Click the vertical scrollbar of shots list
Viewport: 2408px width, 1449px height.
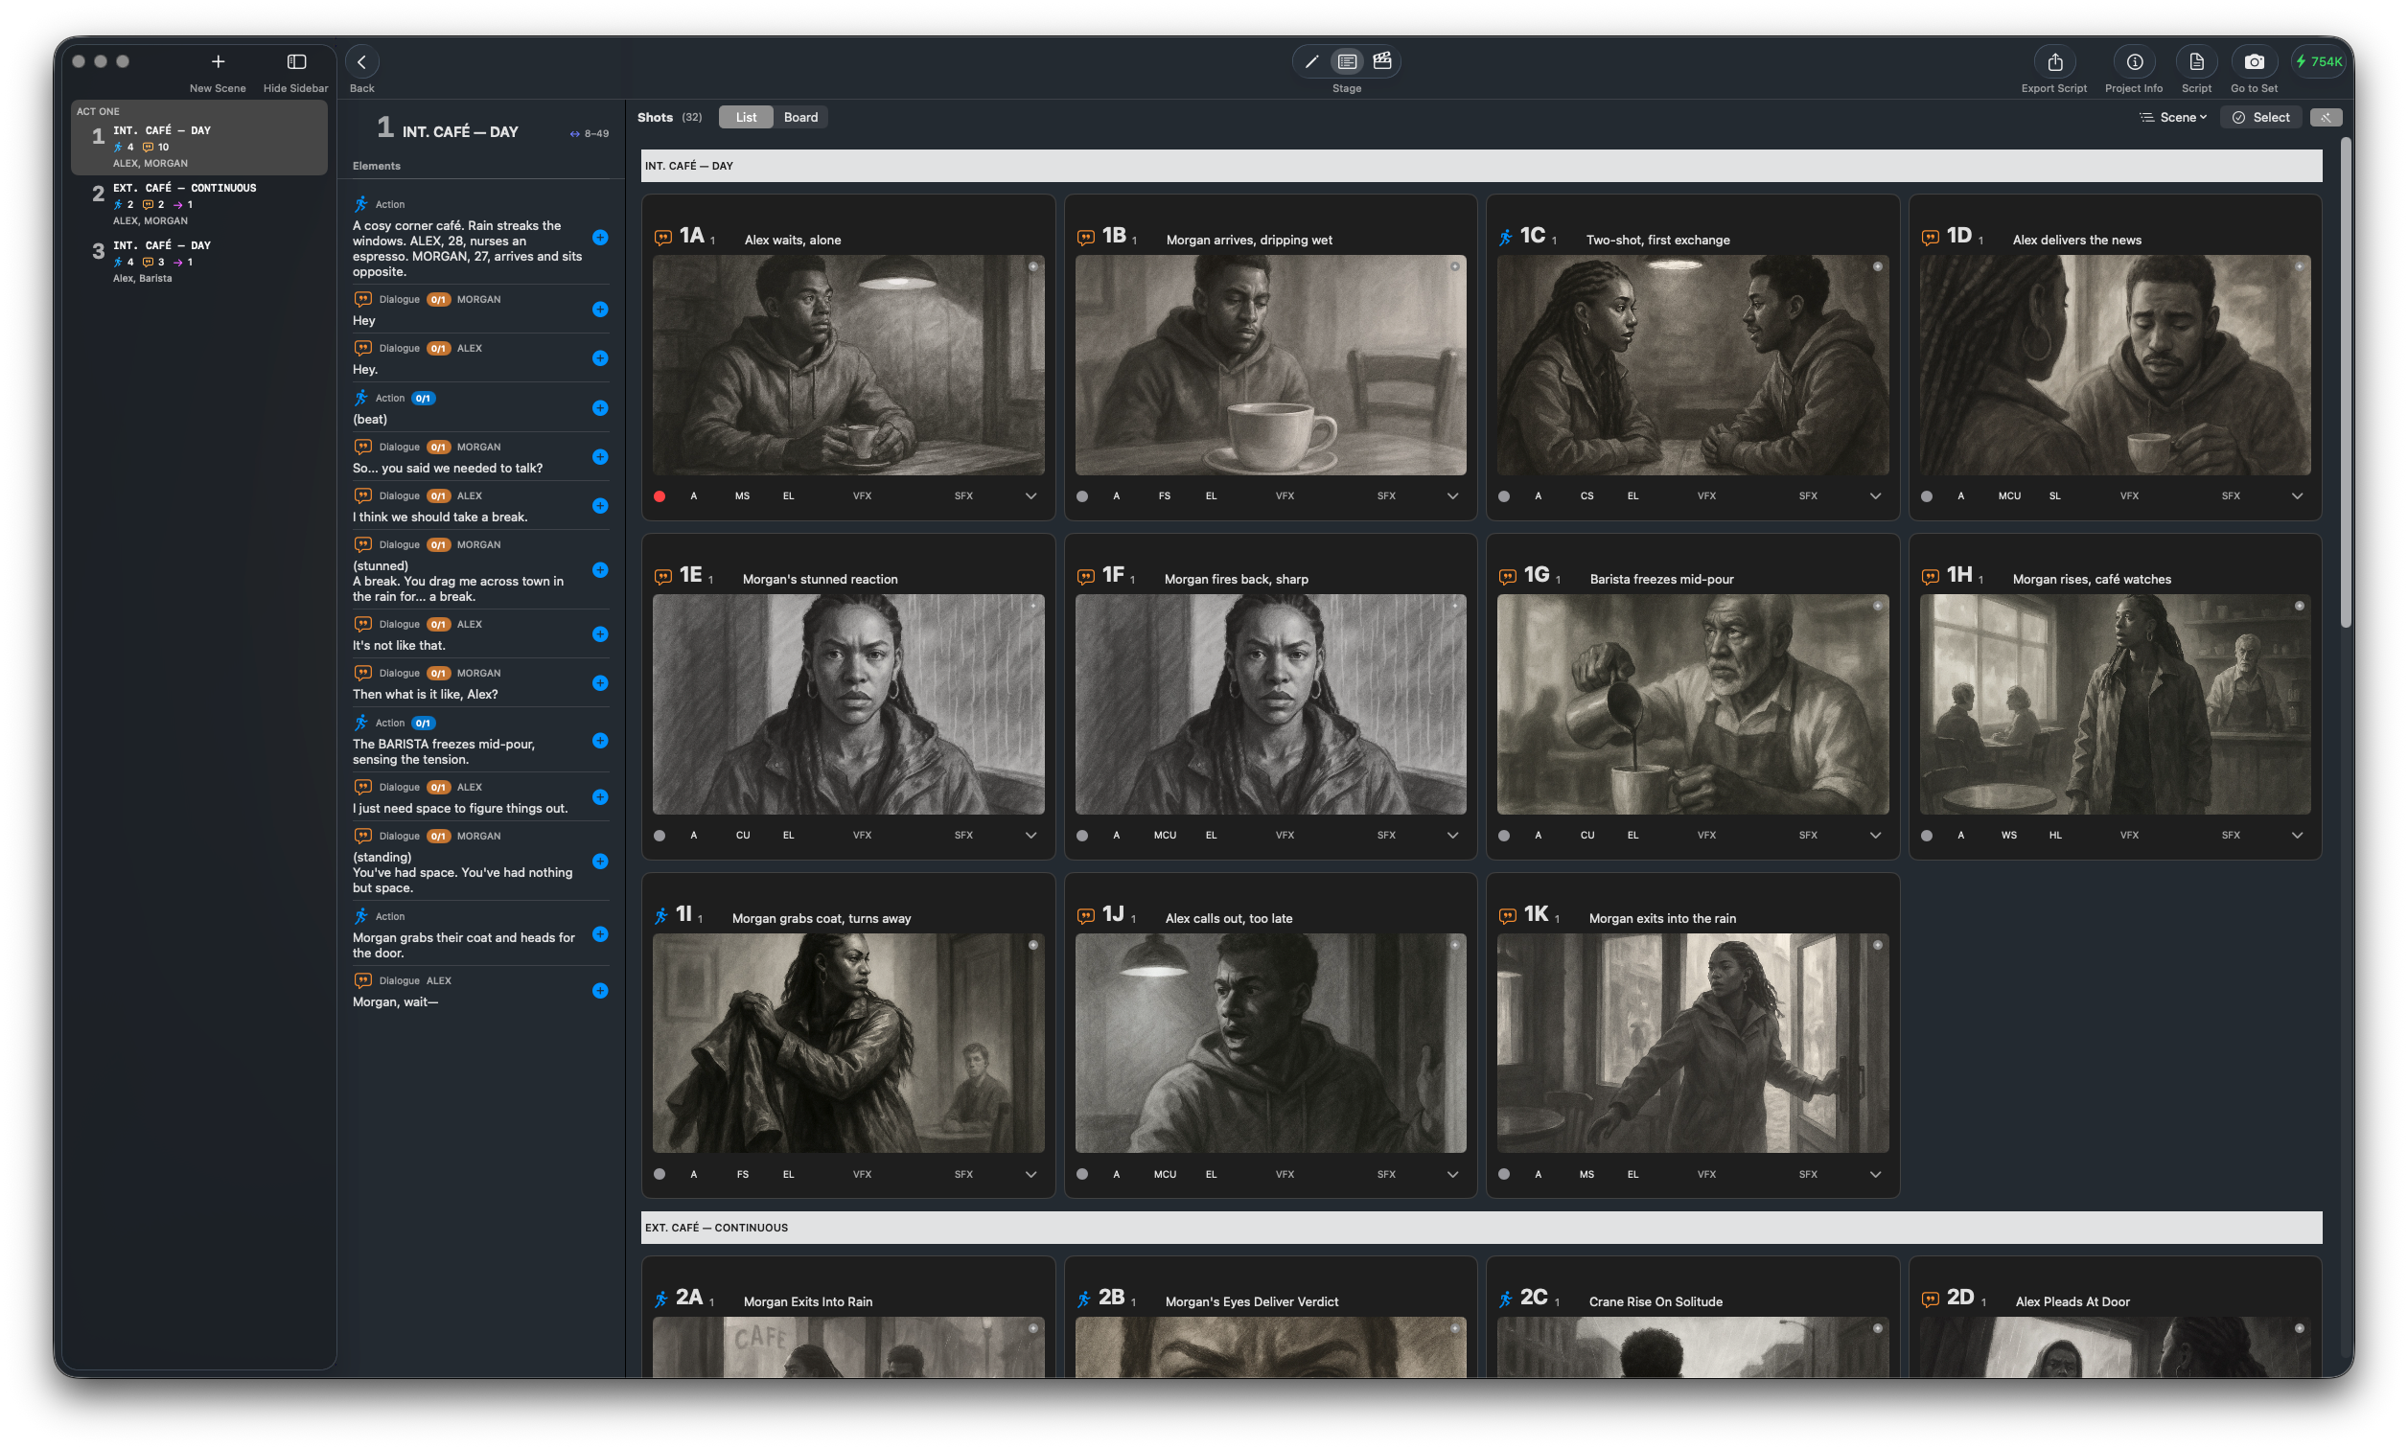click(2346, 382)
